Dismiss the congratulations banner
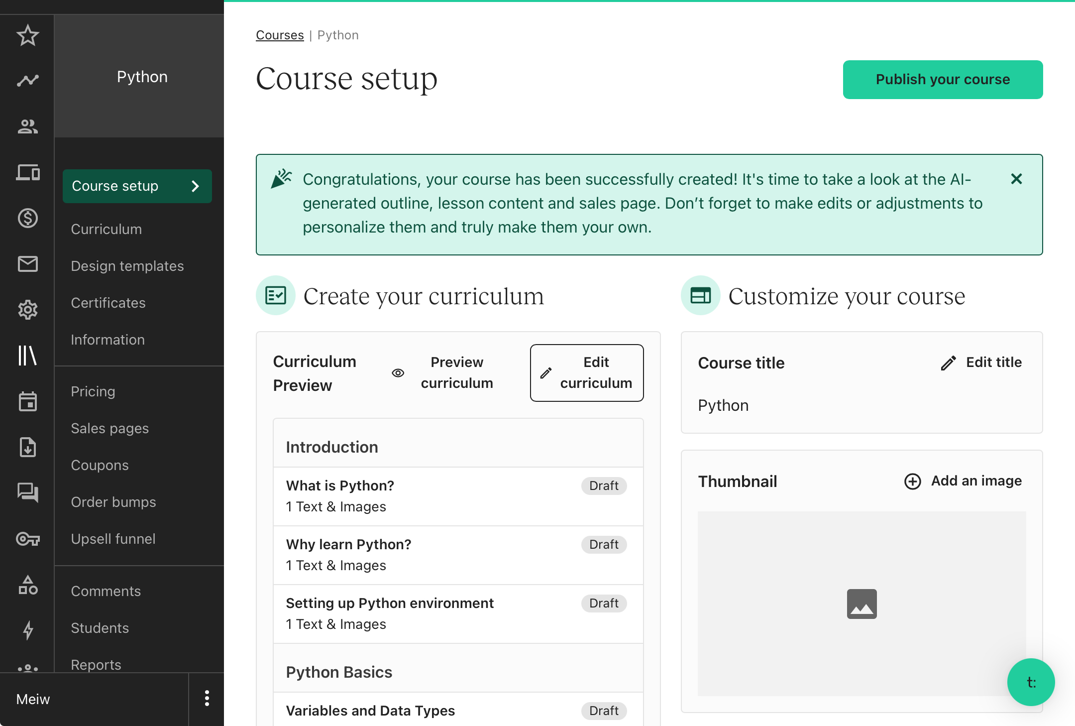Viewport: 1075px width, 726px height. [x=1016, y=179]
